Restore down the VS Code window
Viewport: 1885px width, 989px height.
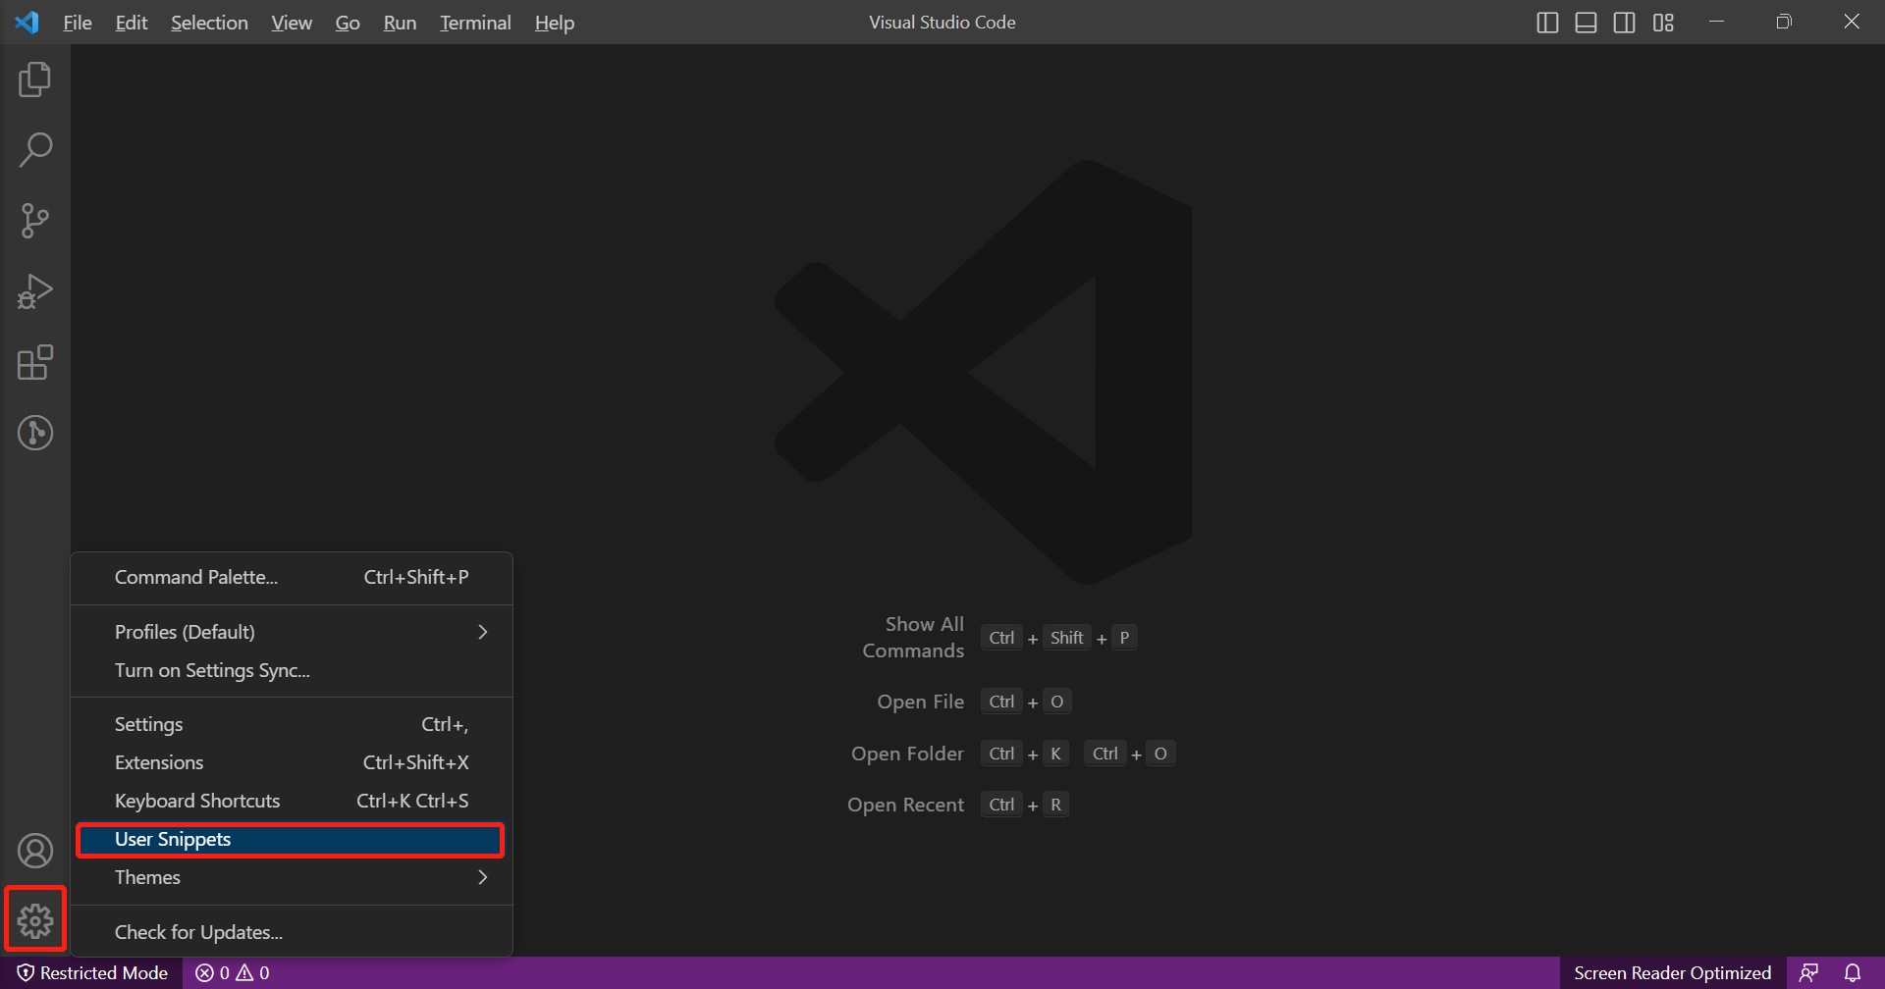point(1784,22)
